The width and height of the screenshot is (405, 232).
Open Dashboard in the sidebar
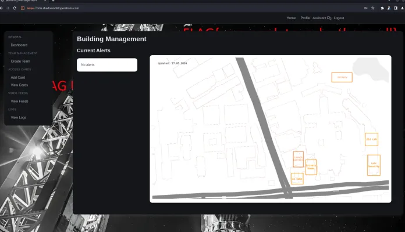pos(19,45)
